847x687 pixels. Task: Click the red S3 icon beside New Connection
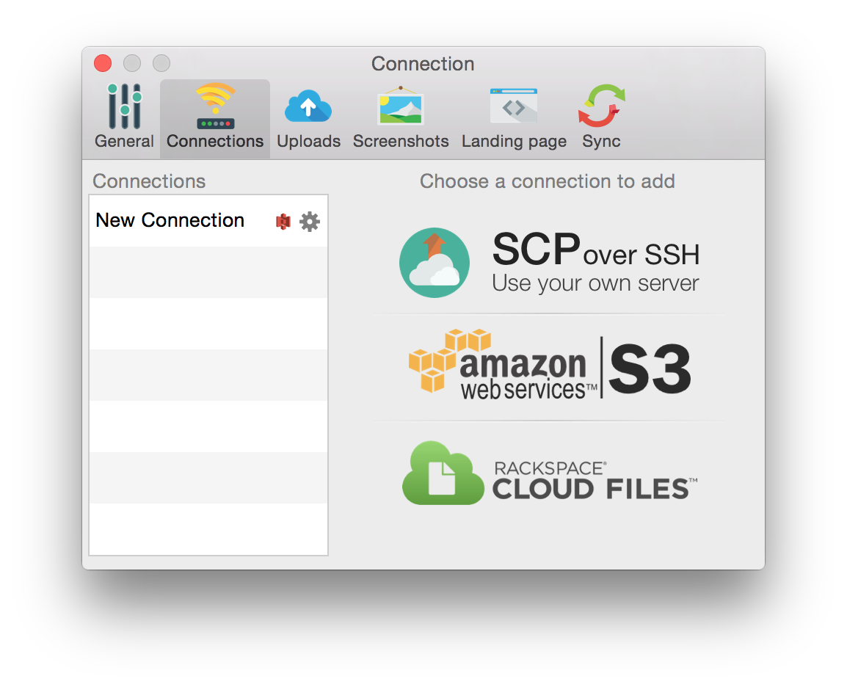tap(283, 222)
